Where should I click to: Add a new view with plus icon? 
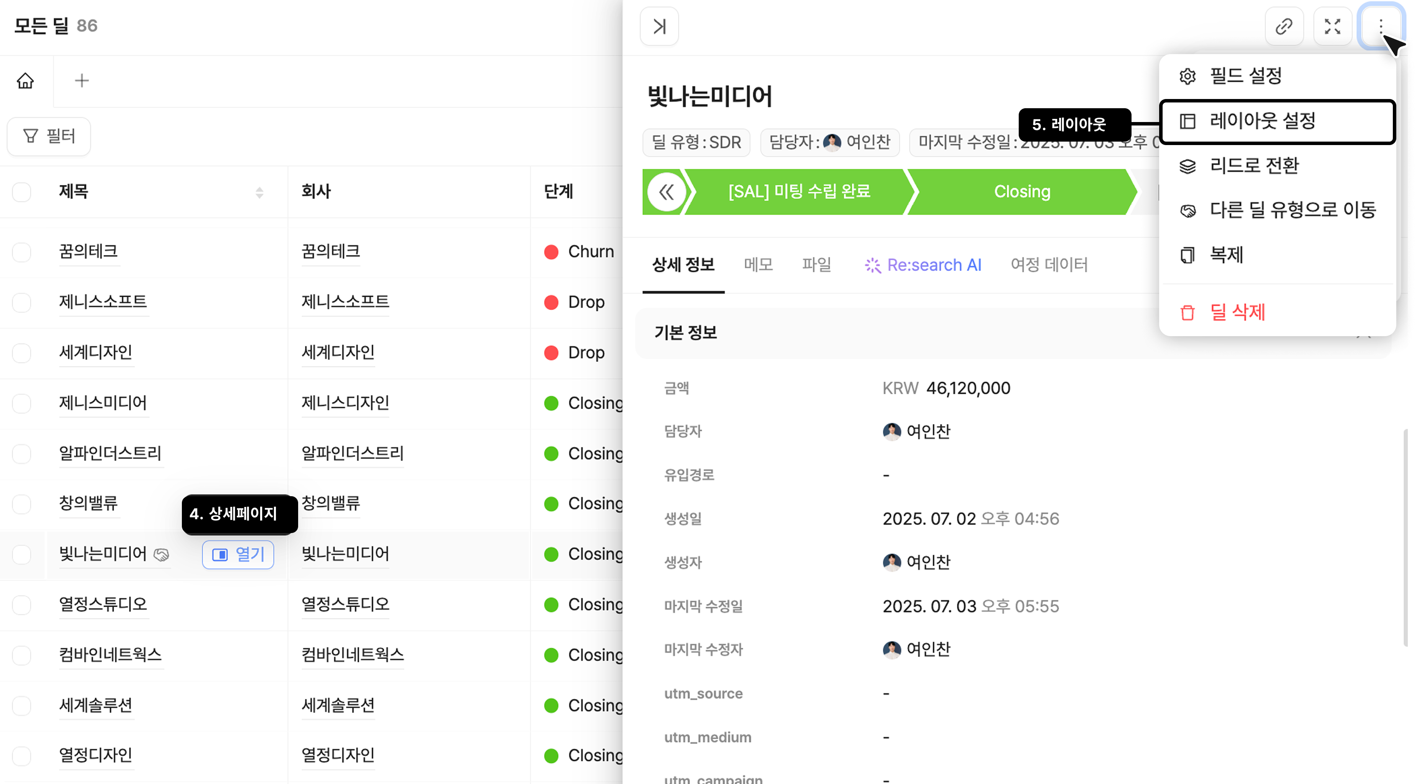pyautogui.click(x=81, y=81)
